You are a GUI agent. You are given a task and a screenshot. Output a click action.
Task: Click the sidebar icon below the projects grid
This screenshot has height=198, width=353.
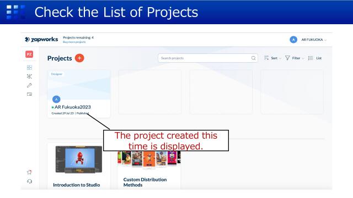tap(29, 76)
